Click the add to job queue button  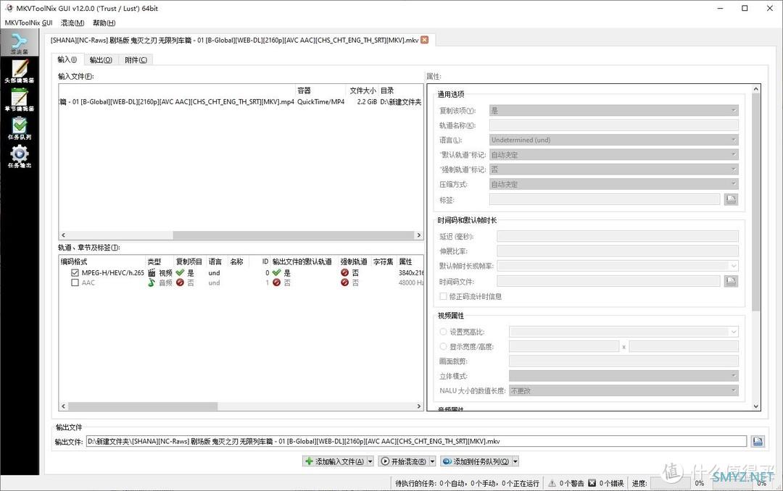point(476,461)
